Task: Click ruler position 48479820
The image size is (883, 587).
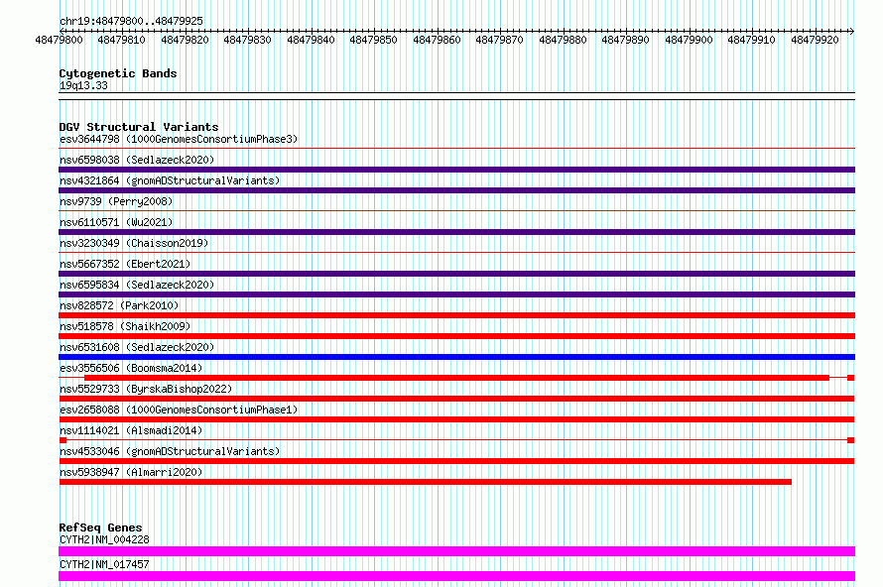Action: 185,40
